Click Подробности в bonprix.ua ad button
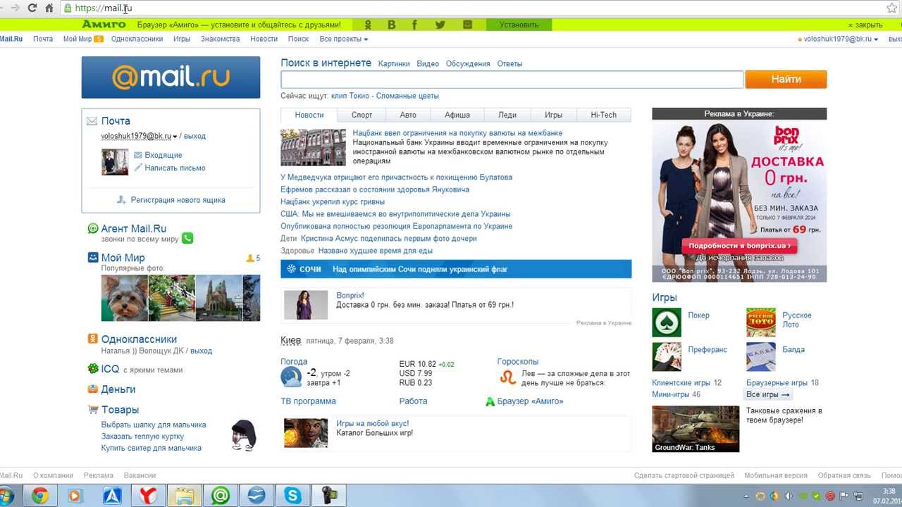Viewport: 902px width, 507px height. click(739, 246)
